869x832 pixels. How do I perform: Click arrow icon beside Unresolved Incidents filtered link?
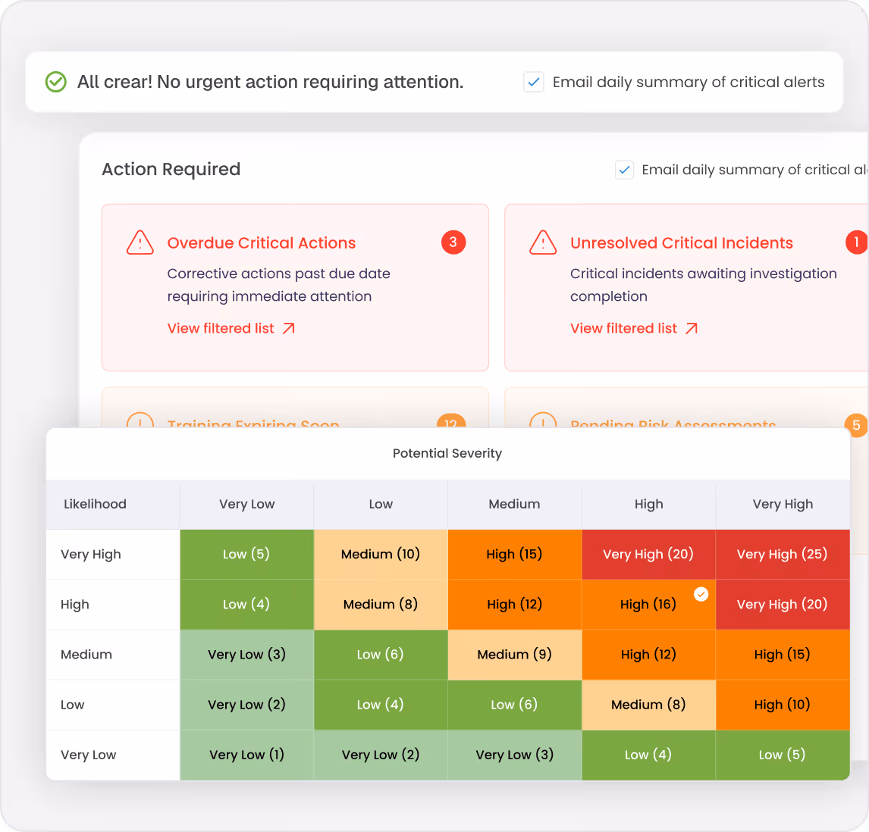(692, 328)
